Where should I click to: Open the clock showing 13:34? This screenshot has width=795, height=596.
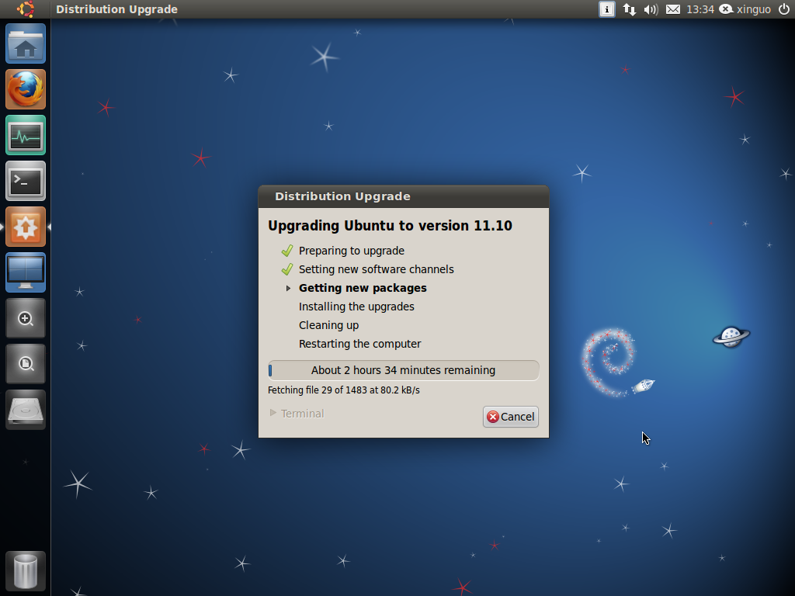click(x=700, y=9)
